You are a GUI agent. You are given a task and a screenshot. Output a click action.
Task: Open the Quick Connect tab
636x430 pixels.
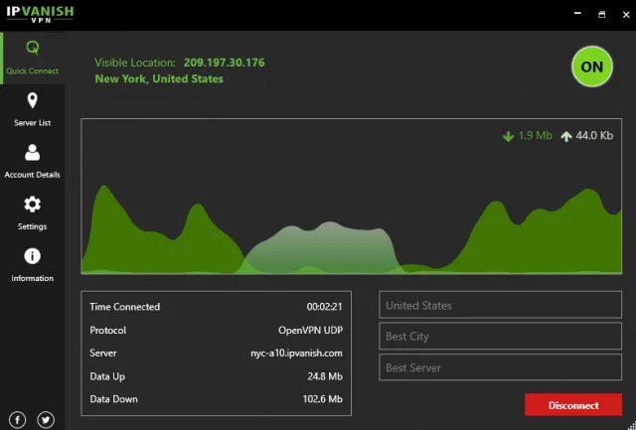coord(33,58)
